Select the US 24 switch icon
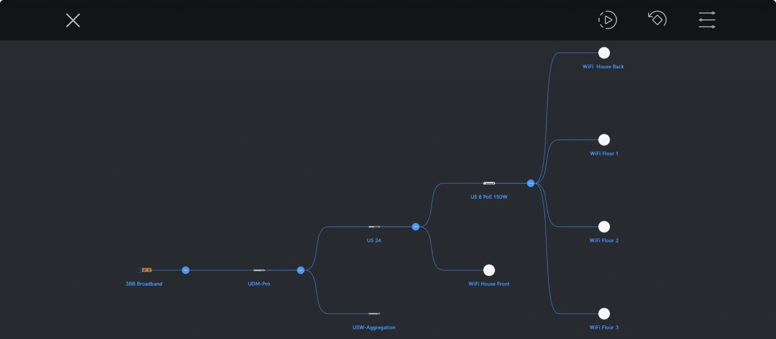Viewport: 776px width, 339px height. [x=374, y=227]
